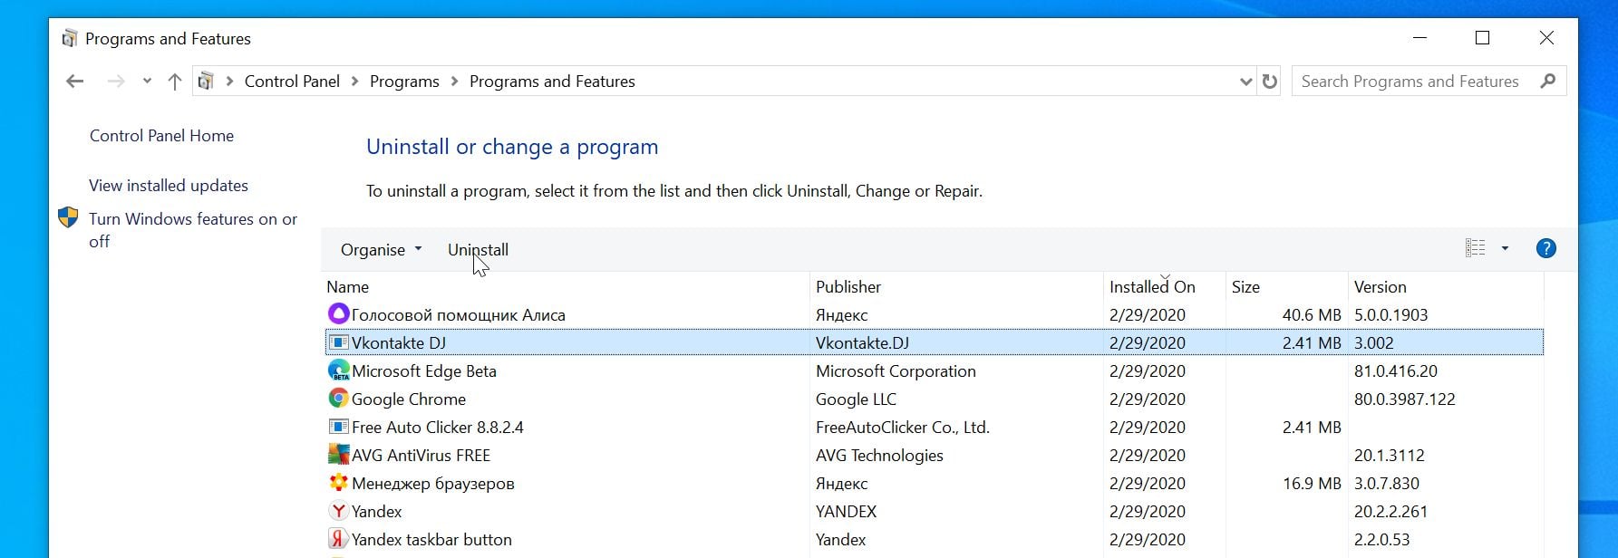Click the Forward navigation arrow
This screenshot has height=558, width=1618.
coord(116,82)
